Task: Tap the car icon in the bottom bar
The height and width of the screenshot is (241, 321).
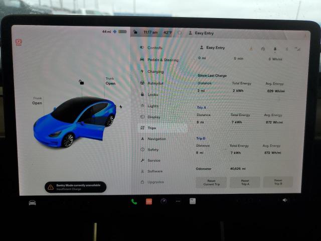Action: [x=32, y=203]
